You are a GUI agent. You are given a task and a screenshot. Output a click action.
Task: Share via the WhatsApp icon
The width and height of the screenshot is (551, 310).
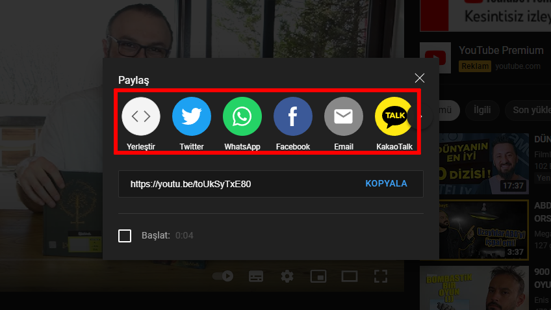click(242, 116)
